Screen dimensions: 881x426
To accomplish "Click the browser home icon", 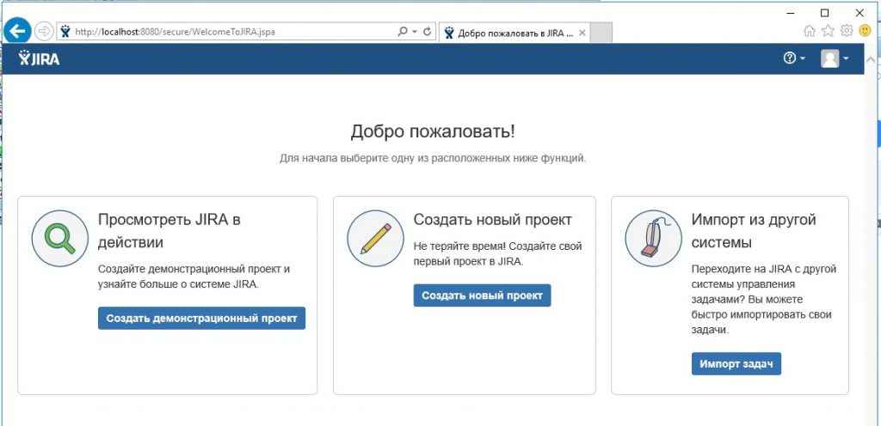I will point(810,31).
